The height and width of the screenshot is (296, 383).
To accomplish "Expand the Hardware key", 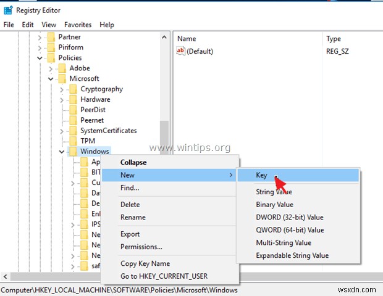I will pos(62,100).
